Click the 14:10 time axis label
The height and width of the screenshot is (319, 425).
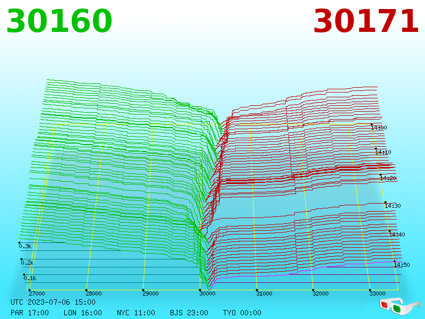coord(383,152)
